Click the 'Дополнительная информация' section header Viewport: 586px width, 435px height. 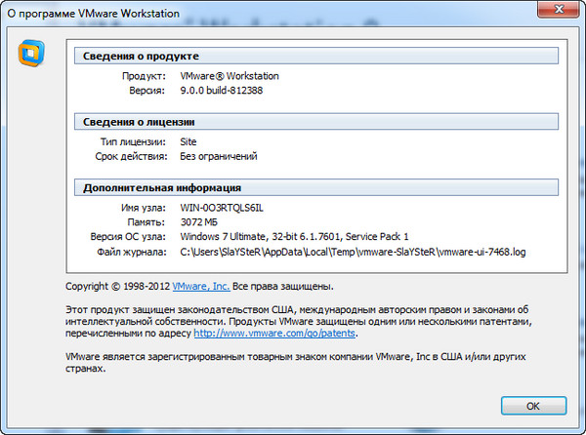pos(162,187)
